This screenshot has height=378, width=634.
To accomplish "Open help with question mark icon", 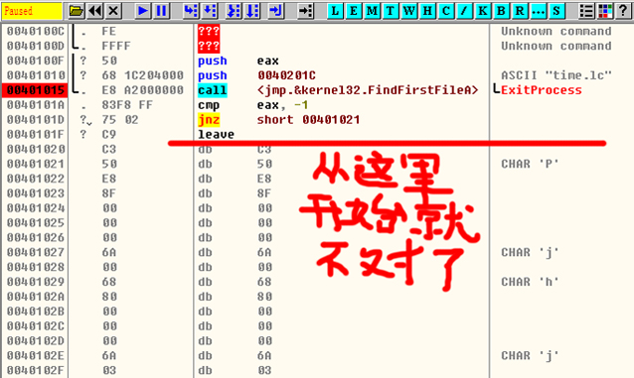I will click(x=623, y=11).
